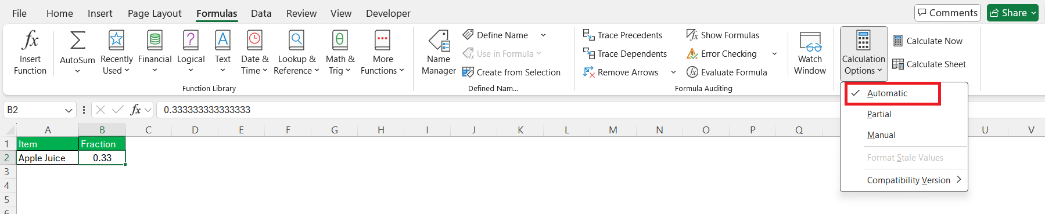Open Recently Used functions list
This screenshot has height=214, width=1045.
tap(116, 53)
